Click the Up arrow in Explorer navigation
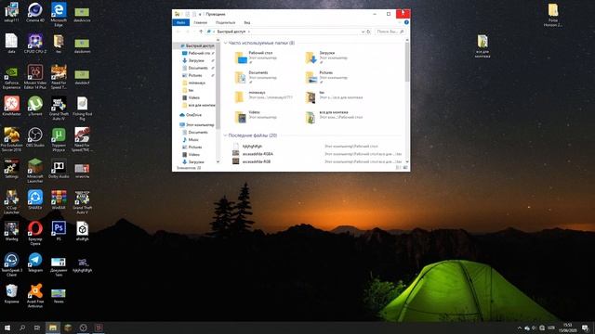Screen dimensions: 595x334 coord(201,32)
